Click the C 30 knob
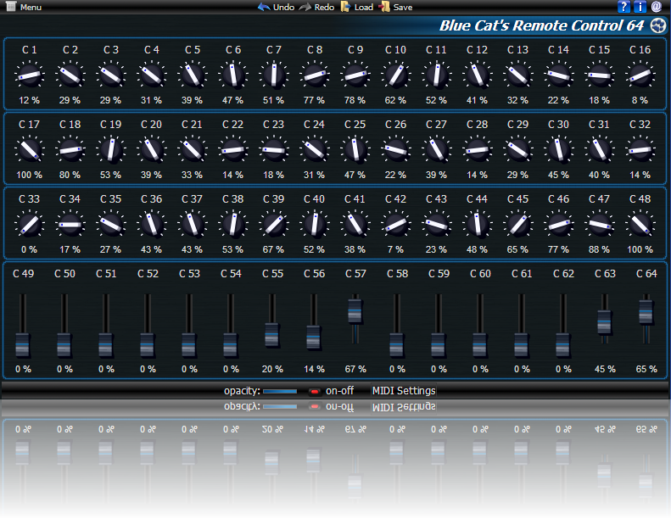 (558, 150)
